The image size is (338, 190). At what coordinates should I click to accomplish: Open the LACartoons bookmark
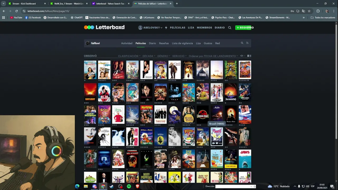pyautogui.click(x=147, y=17)
